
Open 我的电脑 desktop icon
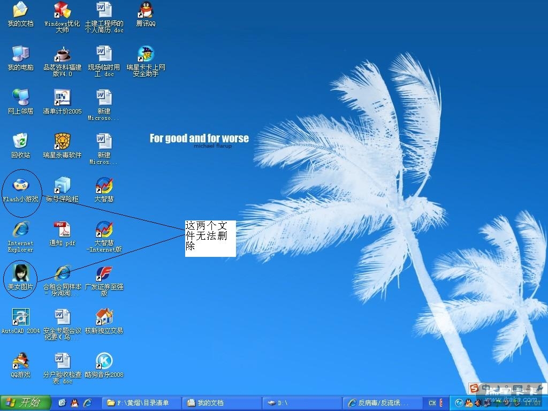tap(20, 54)
